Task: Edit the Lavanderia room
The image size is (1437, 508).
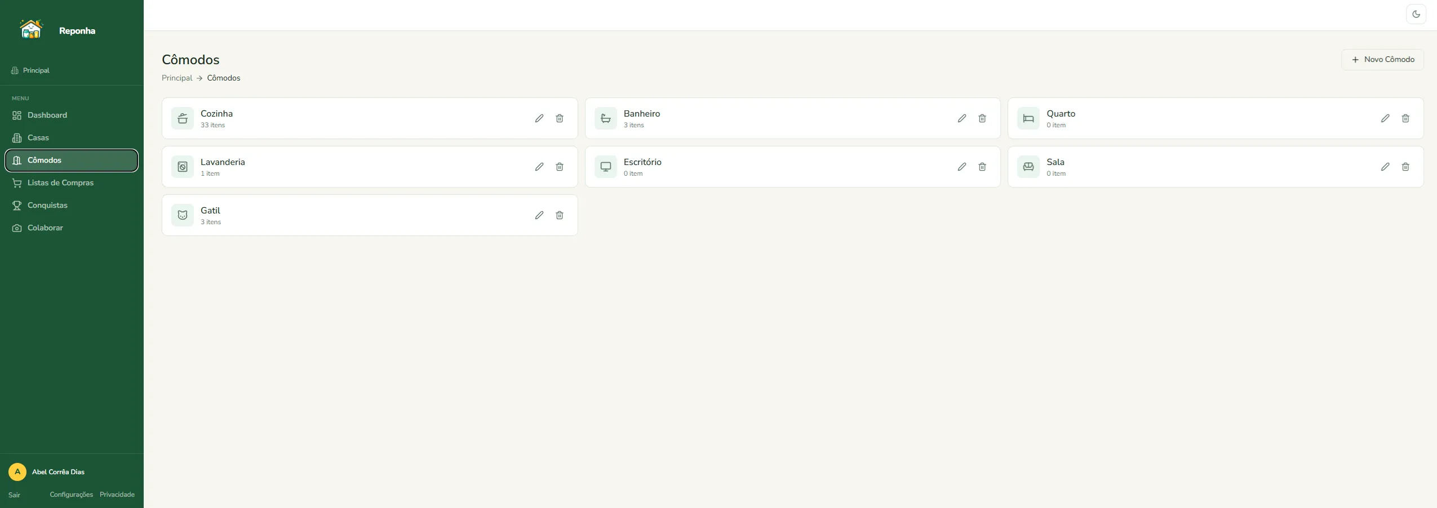Action: point(539,167)
